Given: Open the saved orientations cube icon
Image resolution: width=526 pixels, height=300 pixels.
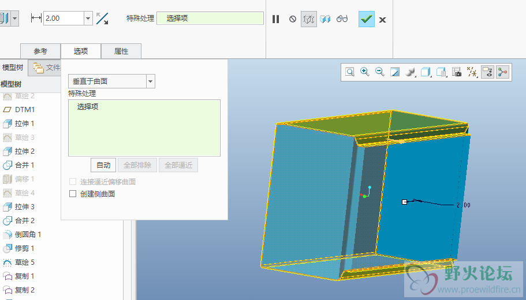Looking at the screenshot, I should pos(426,72).
